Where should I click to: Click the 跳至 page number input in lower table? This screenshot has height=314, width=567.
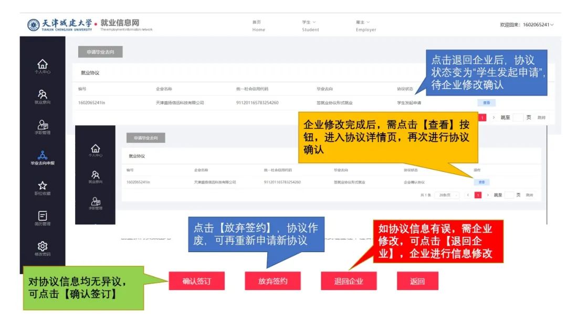(x=509, y=195)
